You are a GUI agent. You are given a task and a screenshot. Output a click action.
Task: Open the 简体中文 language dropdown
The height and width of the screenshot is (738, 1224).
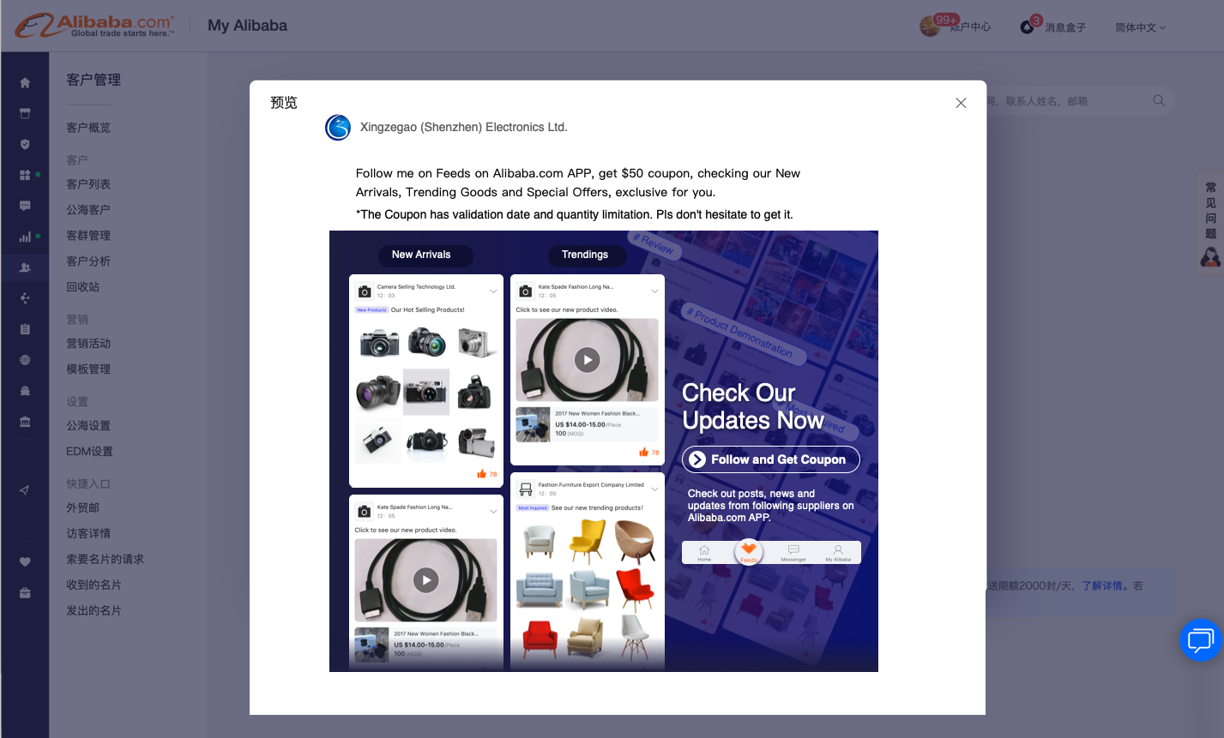click(x=1140, y=27)
